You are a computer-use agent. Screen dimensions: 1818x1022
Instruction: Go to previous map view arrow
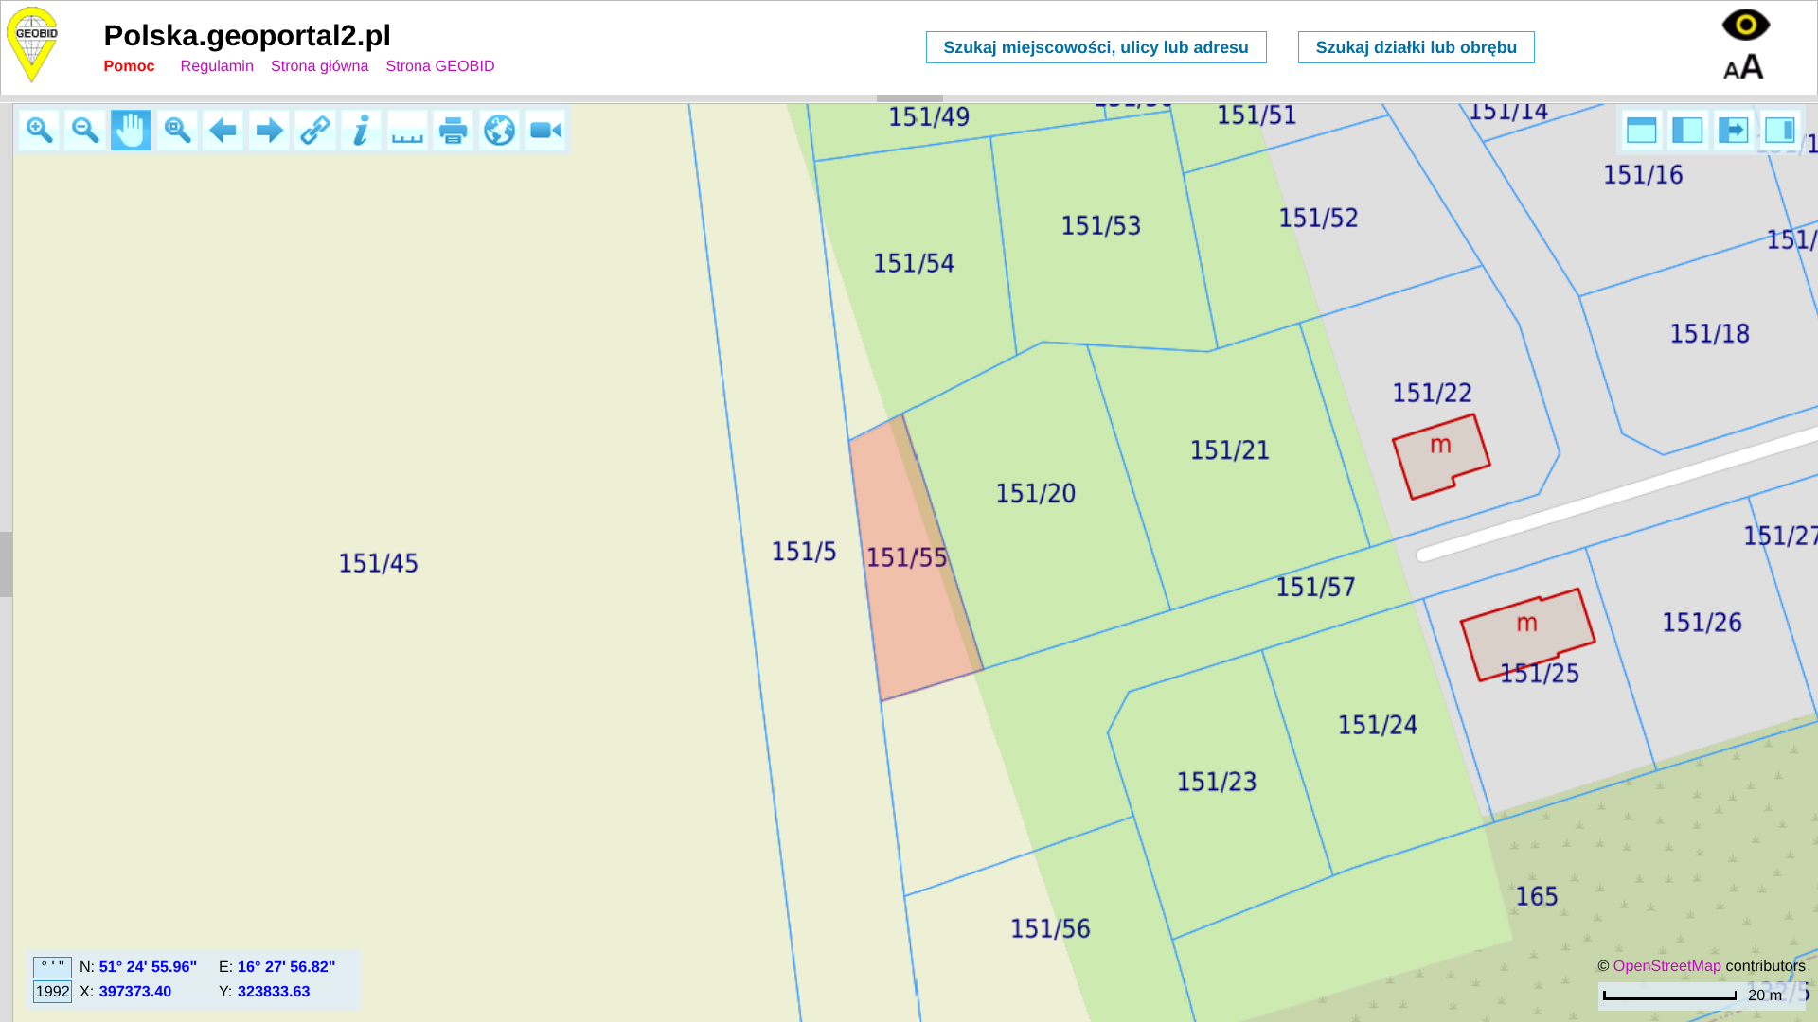pos(223,131)
